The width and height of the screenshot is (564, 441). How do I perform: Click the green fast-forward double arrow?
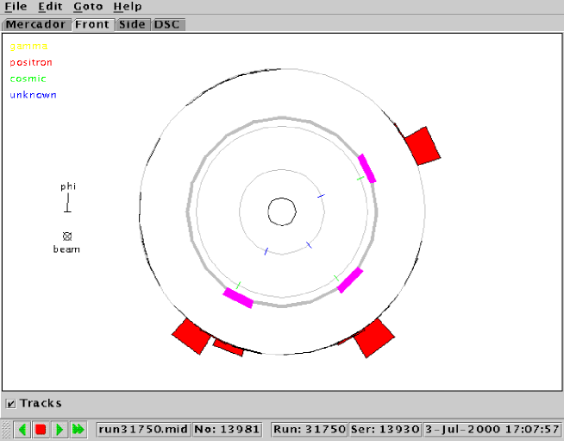(x=78, y=429)
